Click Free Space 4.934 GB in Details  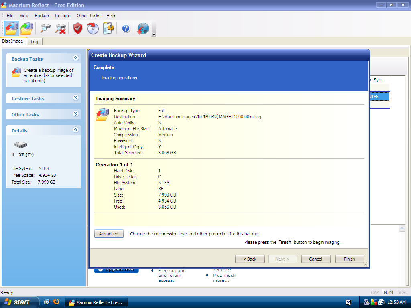[x=34, y=175]
